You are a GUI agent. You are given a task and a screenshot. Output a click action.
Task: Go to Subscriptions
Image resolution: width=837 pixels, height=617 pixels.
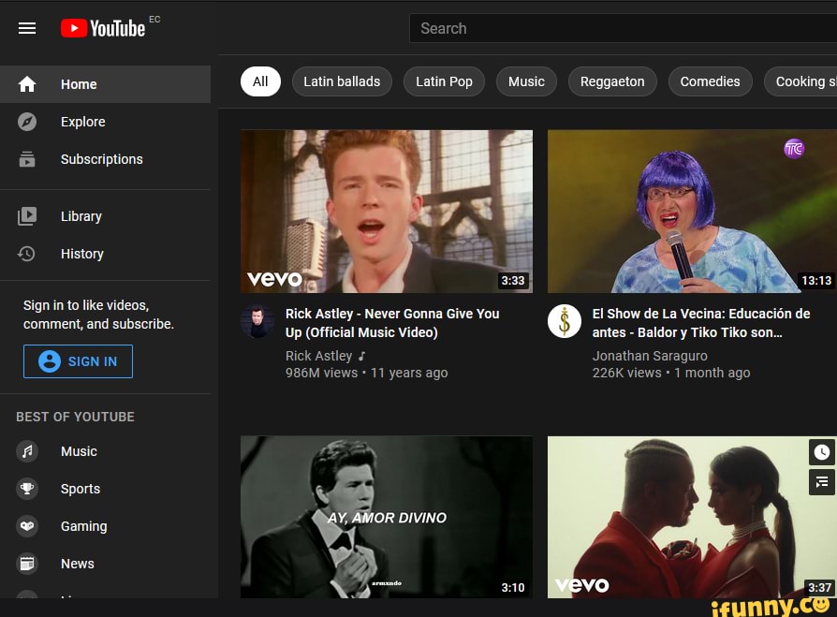(101, 159)
